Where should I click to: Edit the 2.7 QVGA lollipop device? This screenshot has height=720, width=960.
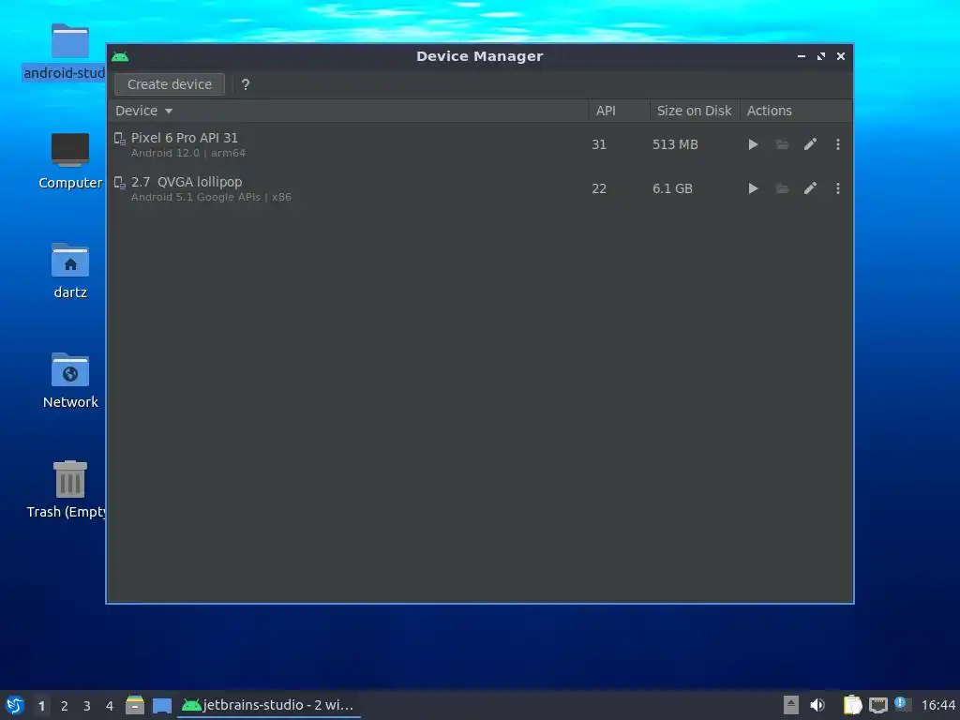click(810, 188)
